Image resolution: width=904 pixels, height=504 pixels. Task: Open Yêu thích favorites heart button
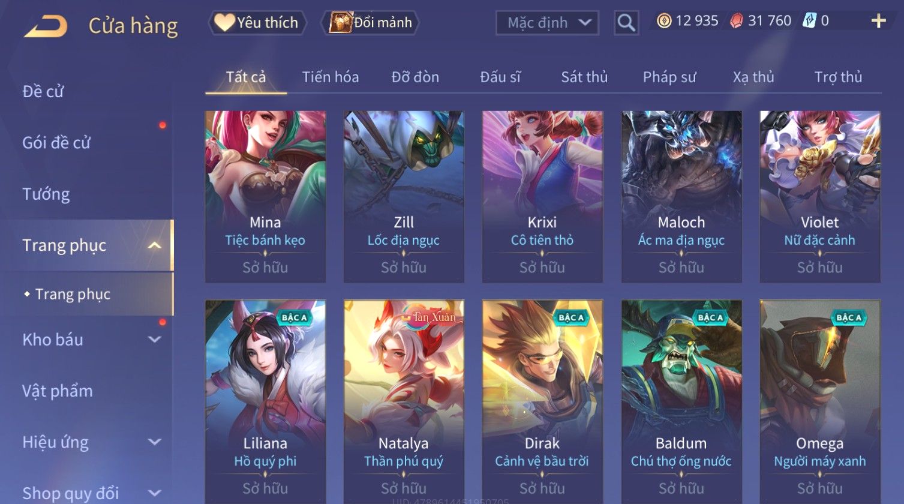point(257,23)
